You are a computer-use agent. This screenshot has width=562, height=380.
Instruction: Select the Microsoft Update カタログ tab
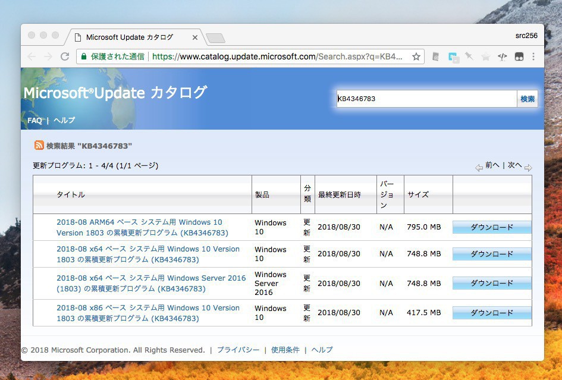pos(129,37)
